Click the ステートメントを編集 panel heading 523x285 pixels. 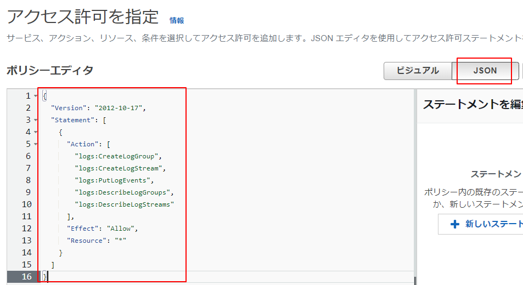tap(472, 104)
